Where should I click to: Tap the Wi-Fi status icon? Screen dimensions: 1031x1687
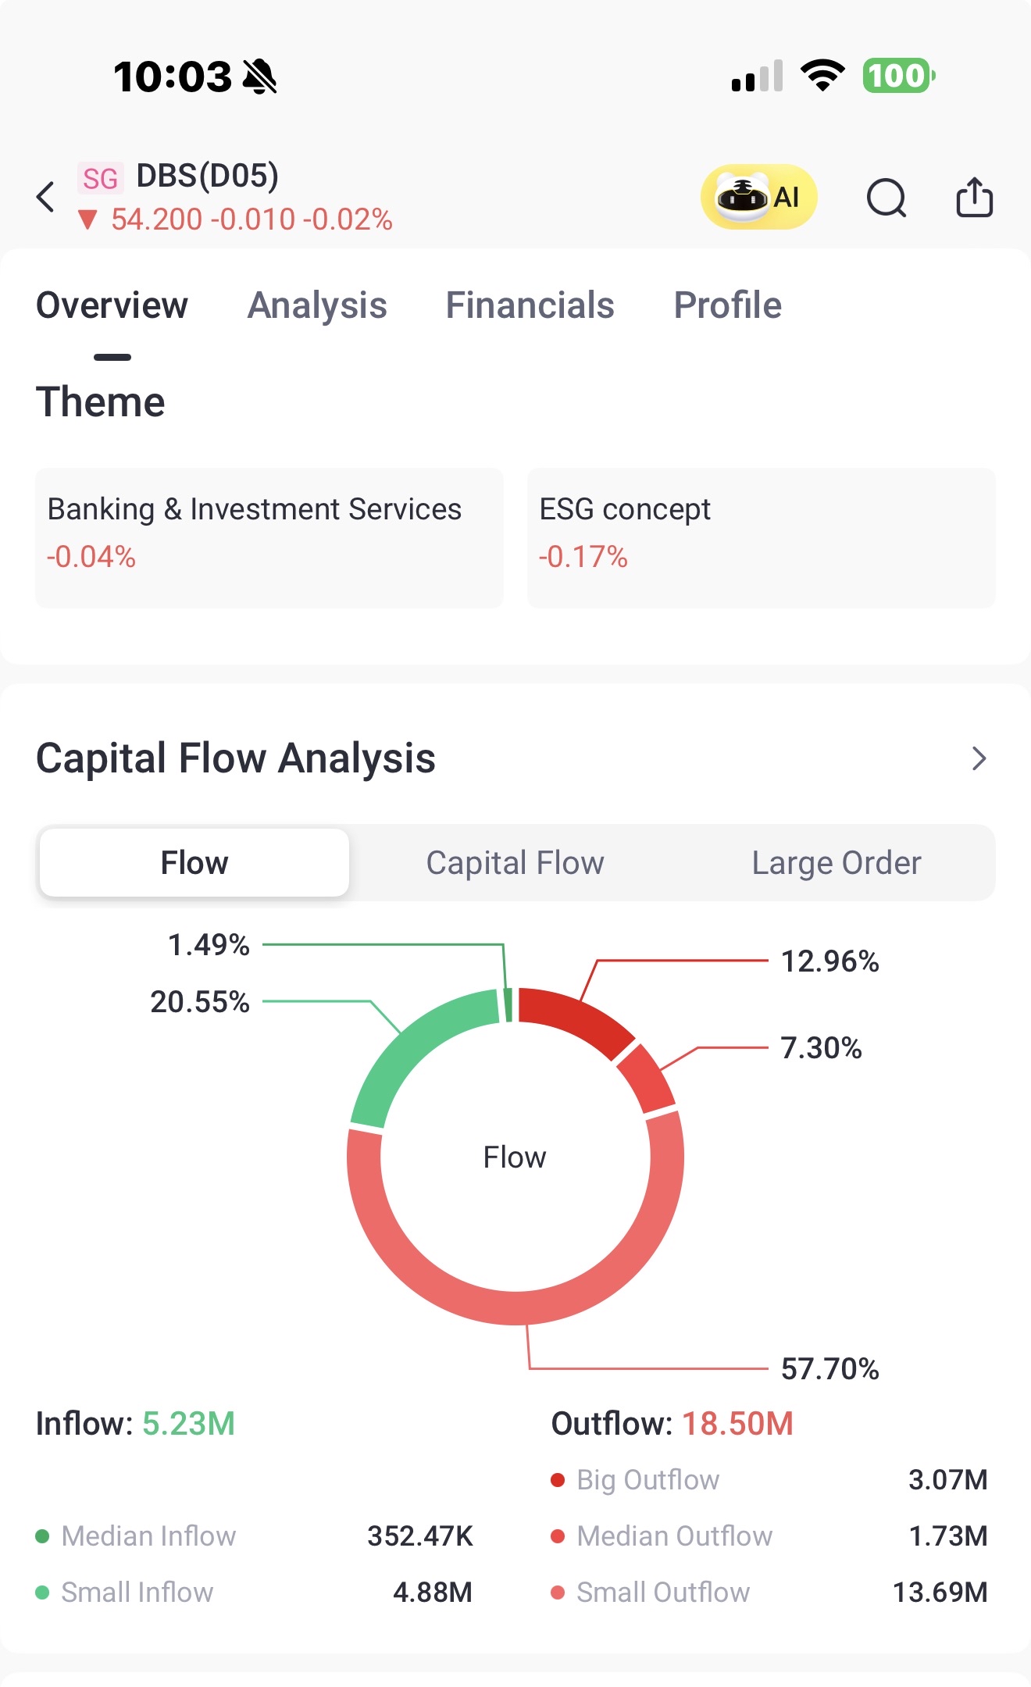(x=822, y=76)
